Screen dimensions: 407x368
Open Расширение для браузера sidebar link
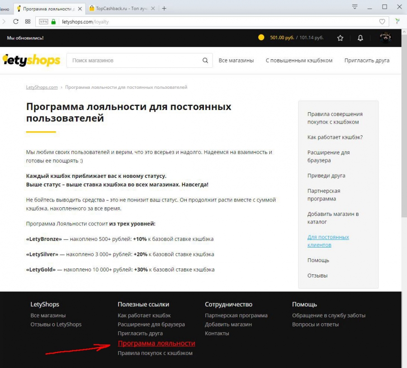328,156
